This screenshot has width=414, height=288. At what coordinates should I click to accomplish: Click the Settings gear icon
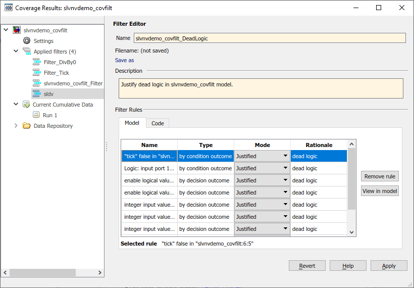click(27, 41)
